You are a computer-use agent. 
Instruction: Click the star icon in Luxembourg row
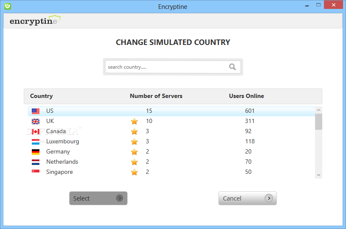coord(134,142)
